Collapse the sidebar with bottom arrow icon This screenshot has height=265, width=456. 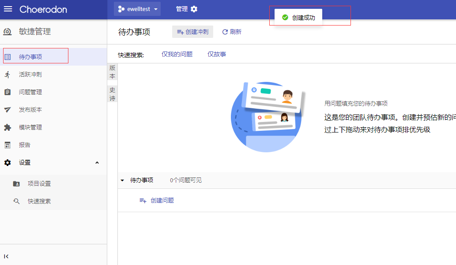coord(6,256)
